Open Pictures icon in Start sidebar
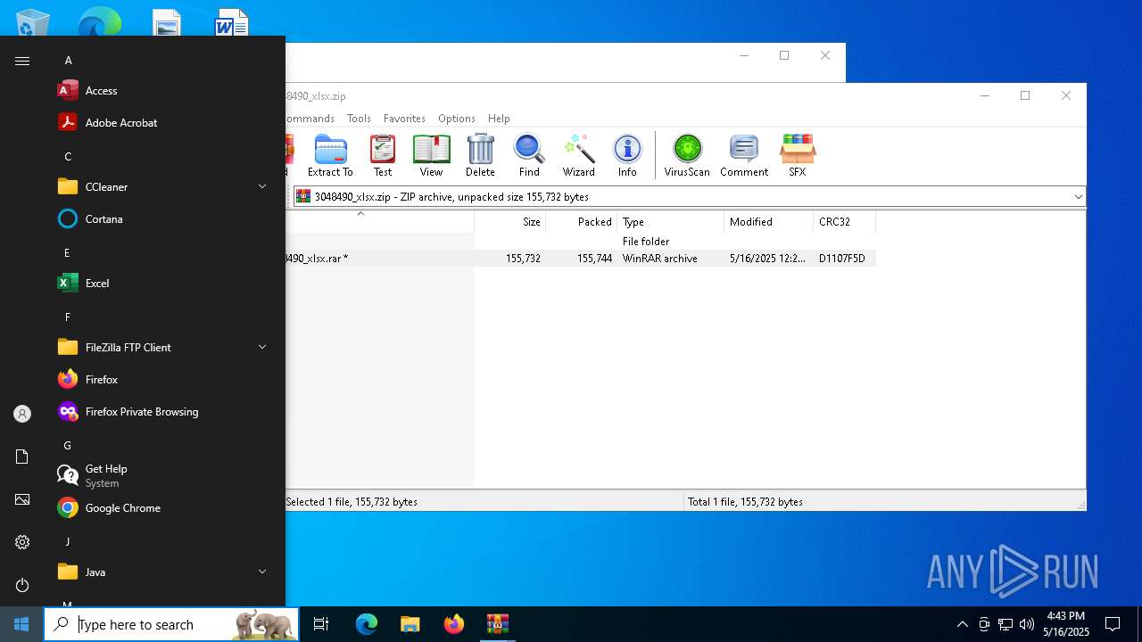The height and width of the screenshot is (642, 1142). point(22,499)
